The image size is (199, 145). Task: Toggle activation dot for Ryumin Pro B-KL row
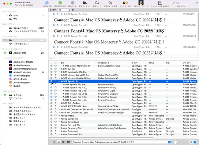point(51,84)
